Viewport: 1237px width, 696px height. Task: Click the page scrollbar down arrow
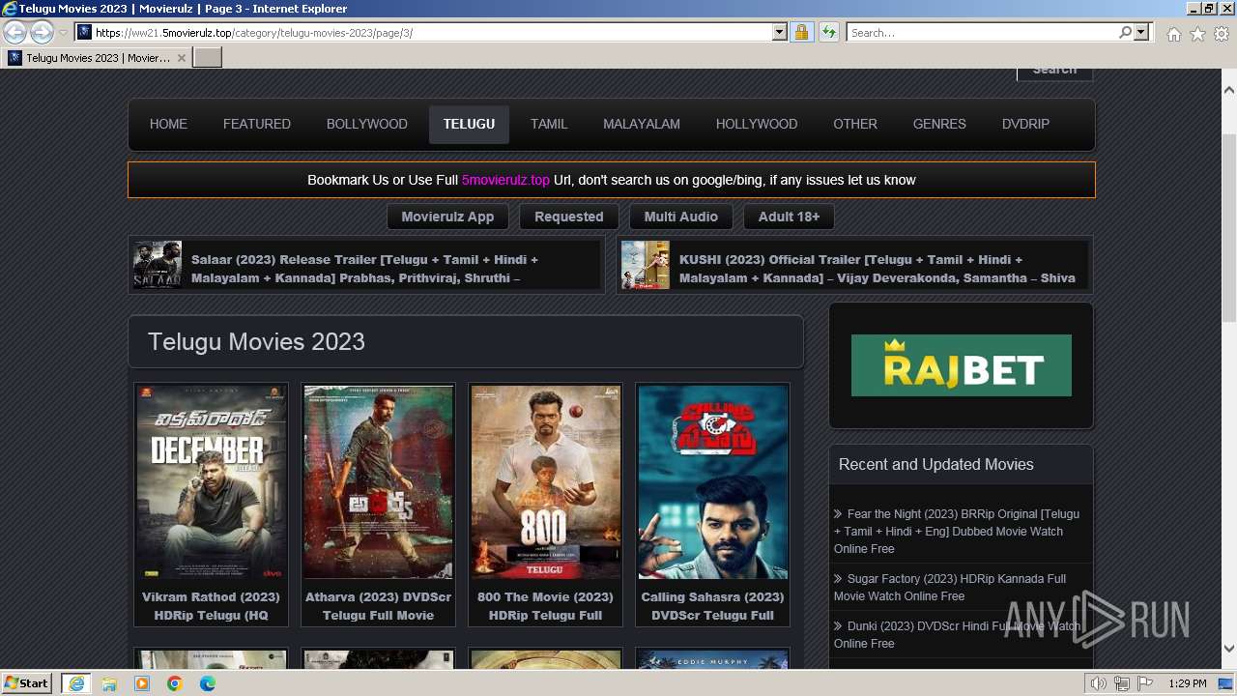tap(1229, 650)
